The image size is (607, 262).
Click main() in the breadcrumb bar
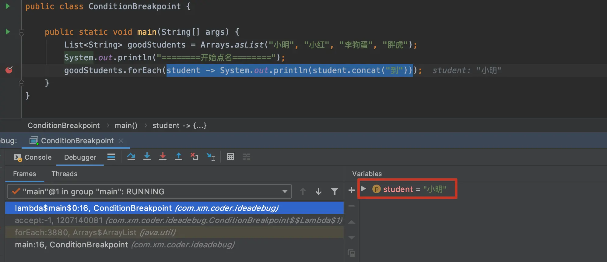126,126
